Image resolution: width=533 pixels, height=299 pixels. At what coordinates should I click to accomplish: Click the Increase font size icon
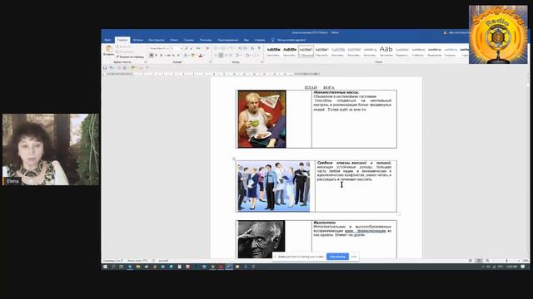186,48
